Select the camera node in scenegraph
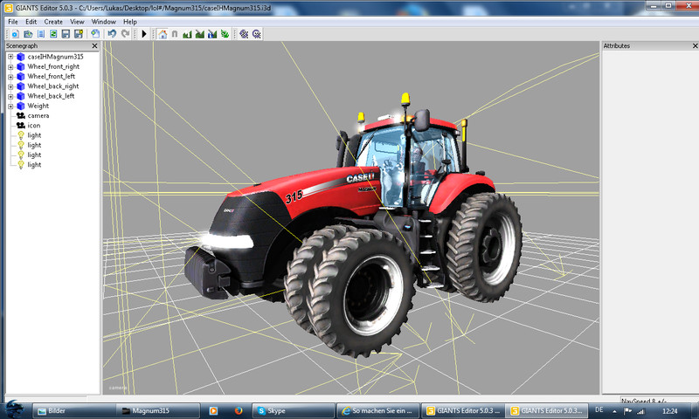Image resolution: width=699 pixels, height=419 pixels. point(38,115)
